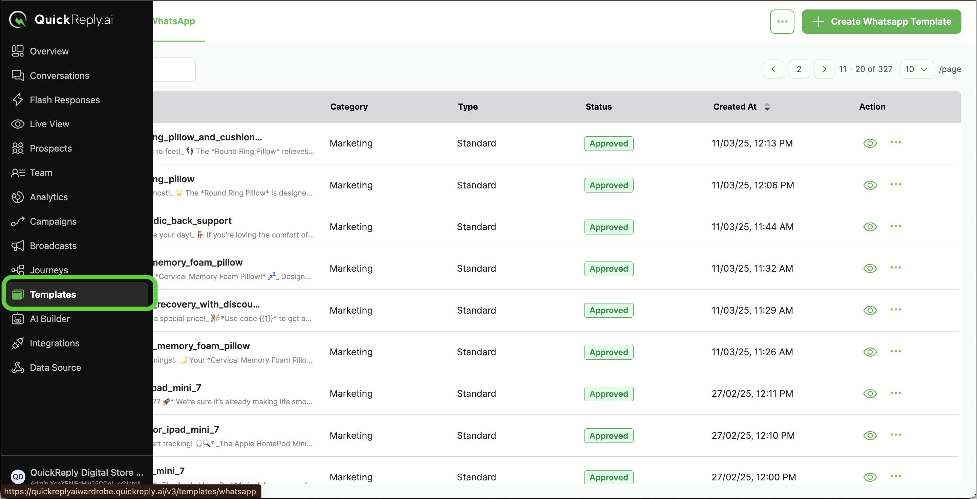Image resolution: width=977 pixels, height=499 pixels.
Task: Select the Templates menu item
Action: point(53,294)
